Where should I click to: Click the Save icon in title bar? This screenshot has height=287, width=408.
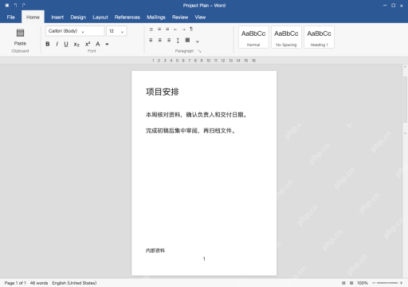pos(7,6)
